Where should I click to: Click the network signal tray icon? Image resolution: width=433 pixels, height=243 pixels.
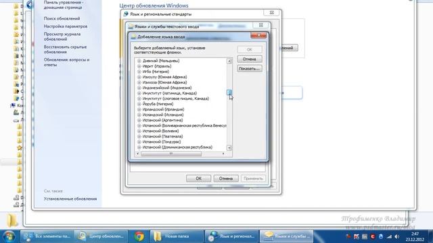389,237
